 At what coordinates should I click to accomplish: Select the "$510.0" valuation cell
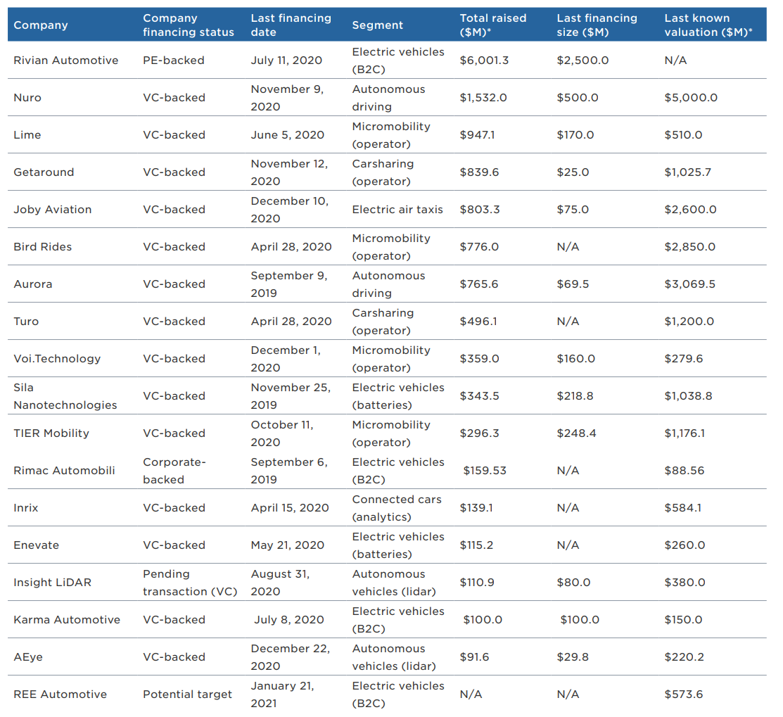[683, 135]
